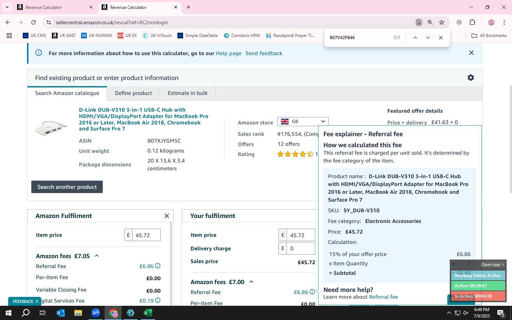
Task: Open the D-Link DUB-V310 product title link
Action: click(144, 119)
